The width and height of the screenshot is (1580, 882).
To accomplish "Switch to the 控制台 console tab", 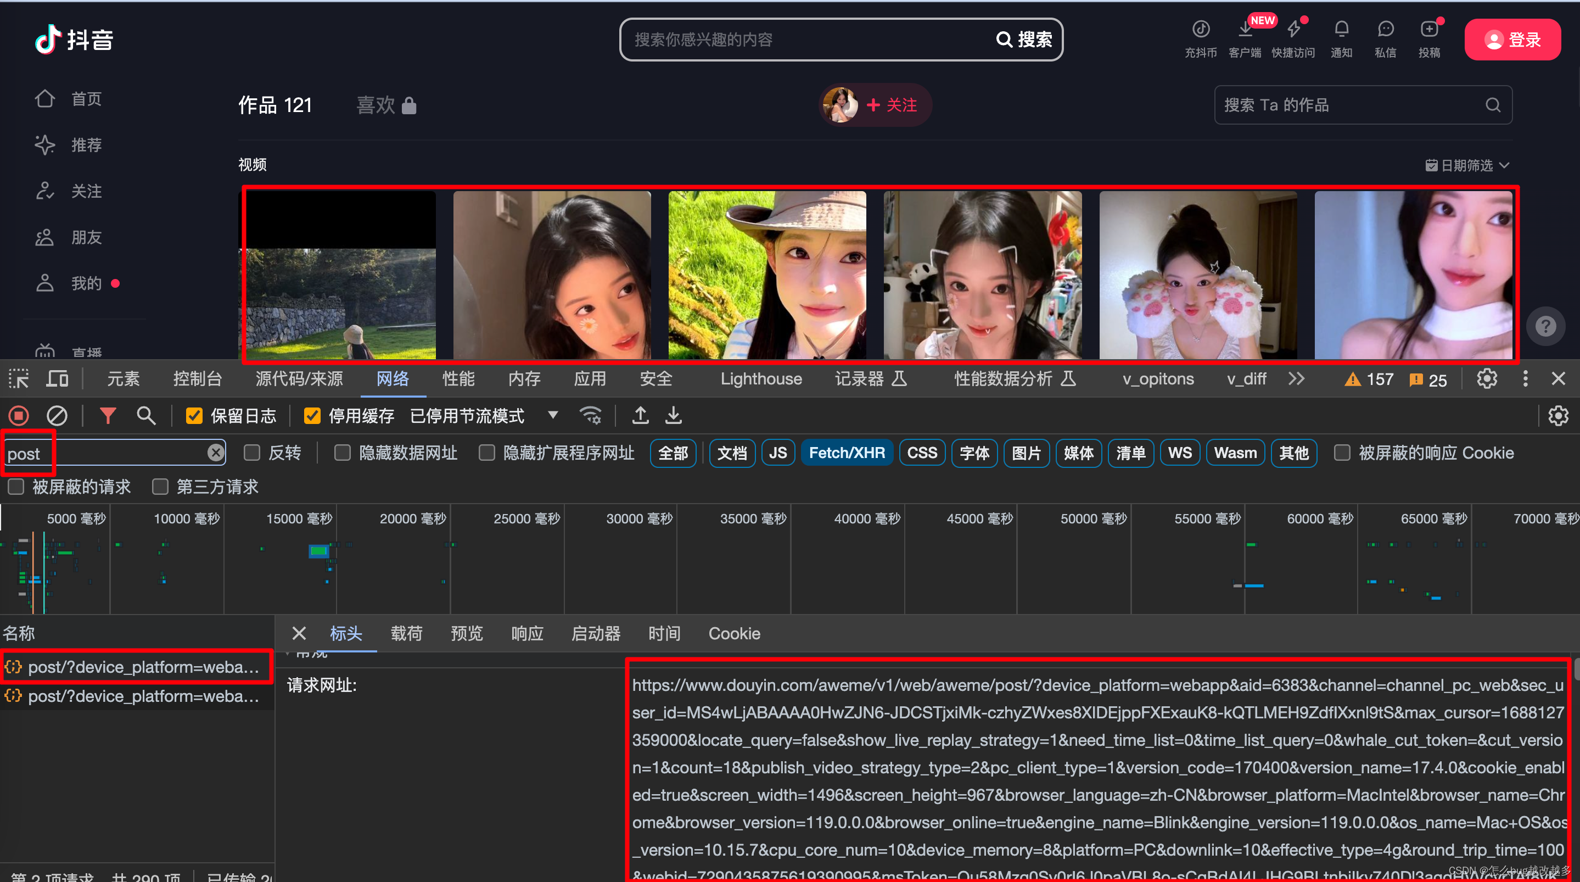I will pyautogui.click(x=197, y=379).
